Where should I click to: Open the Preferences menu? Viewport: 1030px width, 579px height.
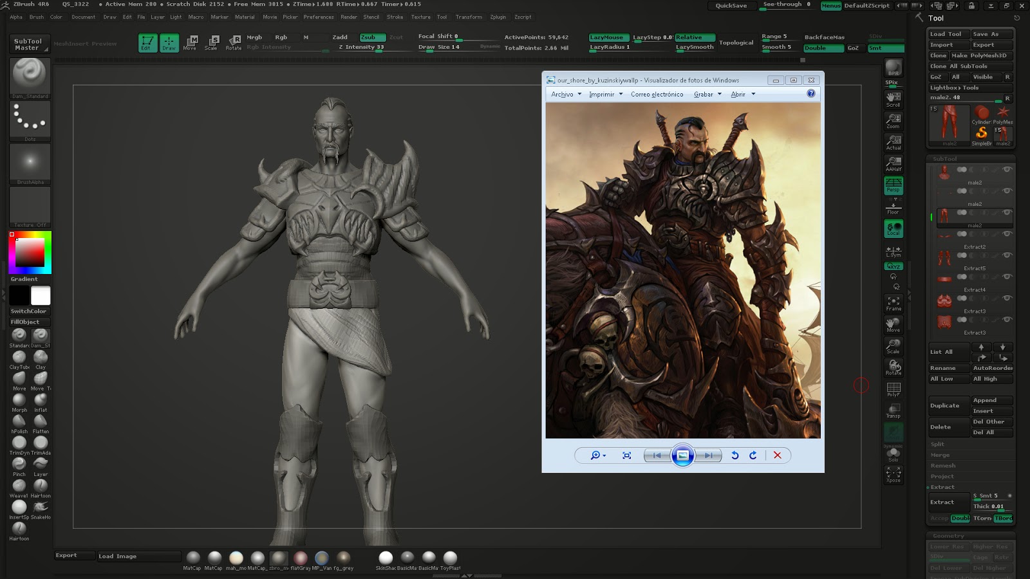coord(319,17)
